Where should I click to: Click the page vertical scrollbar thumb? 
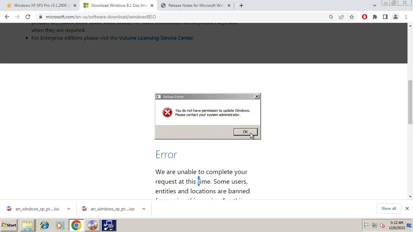pyautogui.click(x=410, y=102)
